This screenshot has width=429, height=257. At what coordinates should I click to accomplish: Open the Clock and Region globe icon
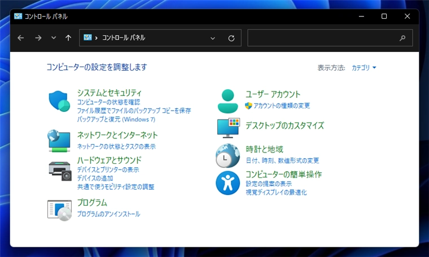[x=227, y=155]
